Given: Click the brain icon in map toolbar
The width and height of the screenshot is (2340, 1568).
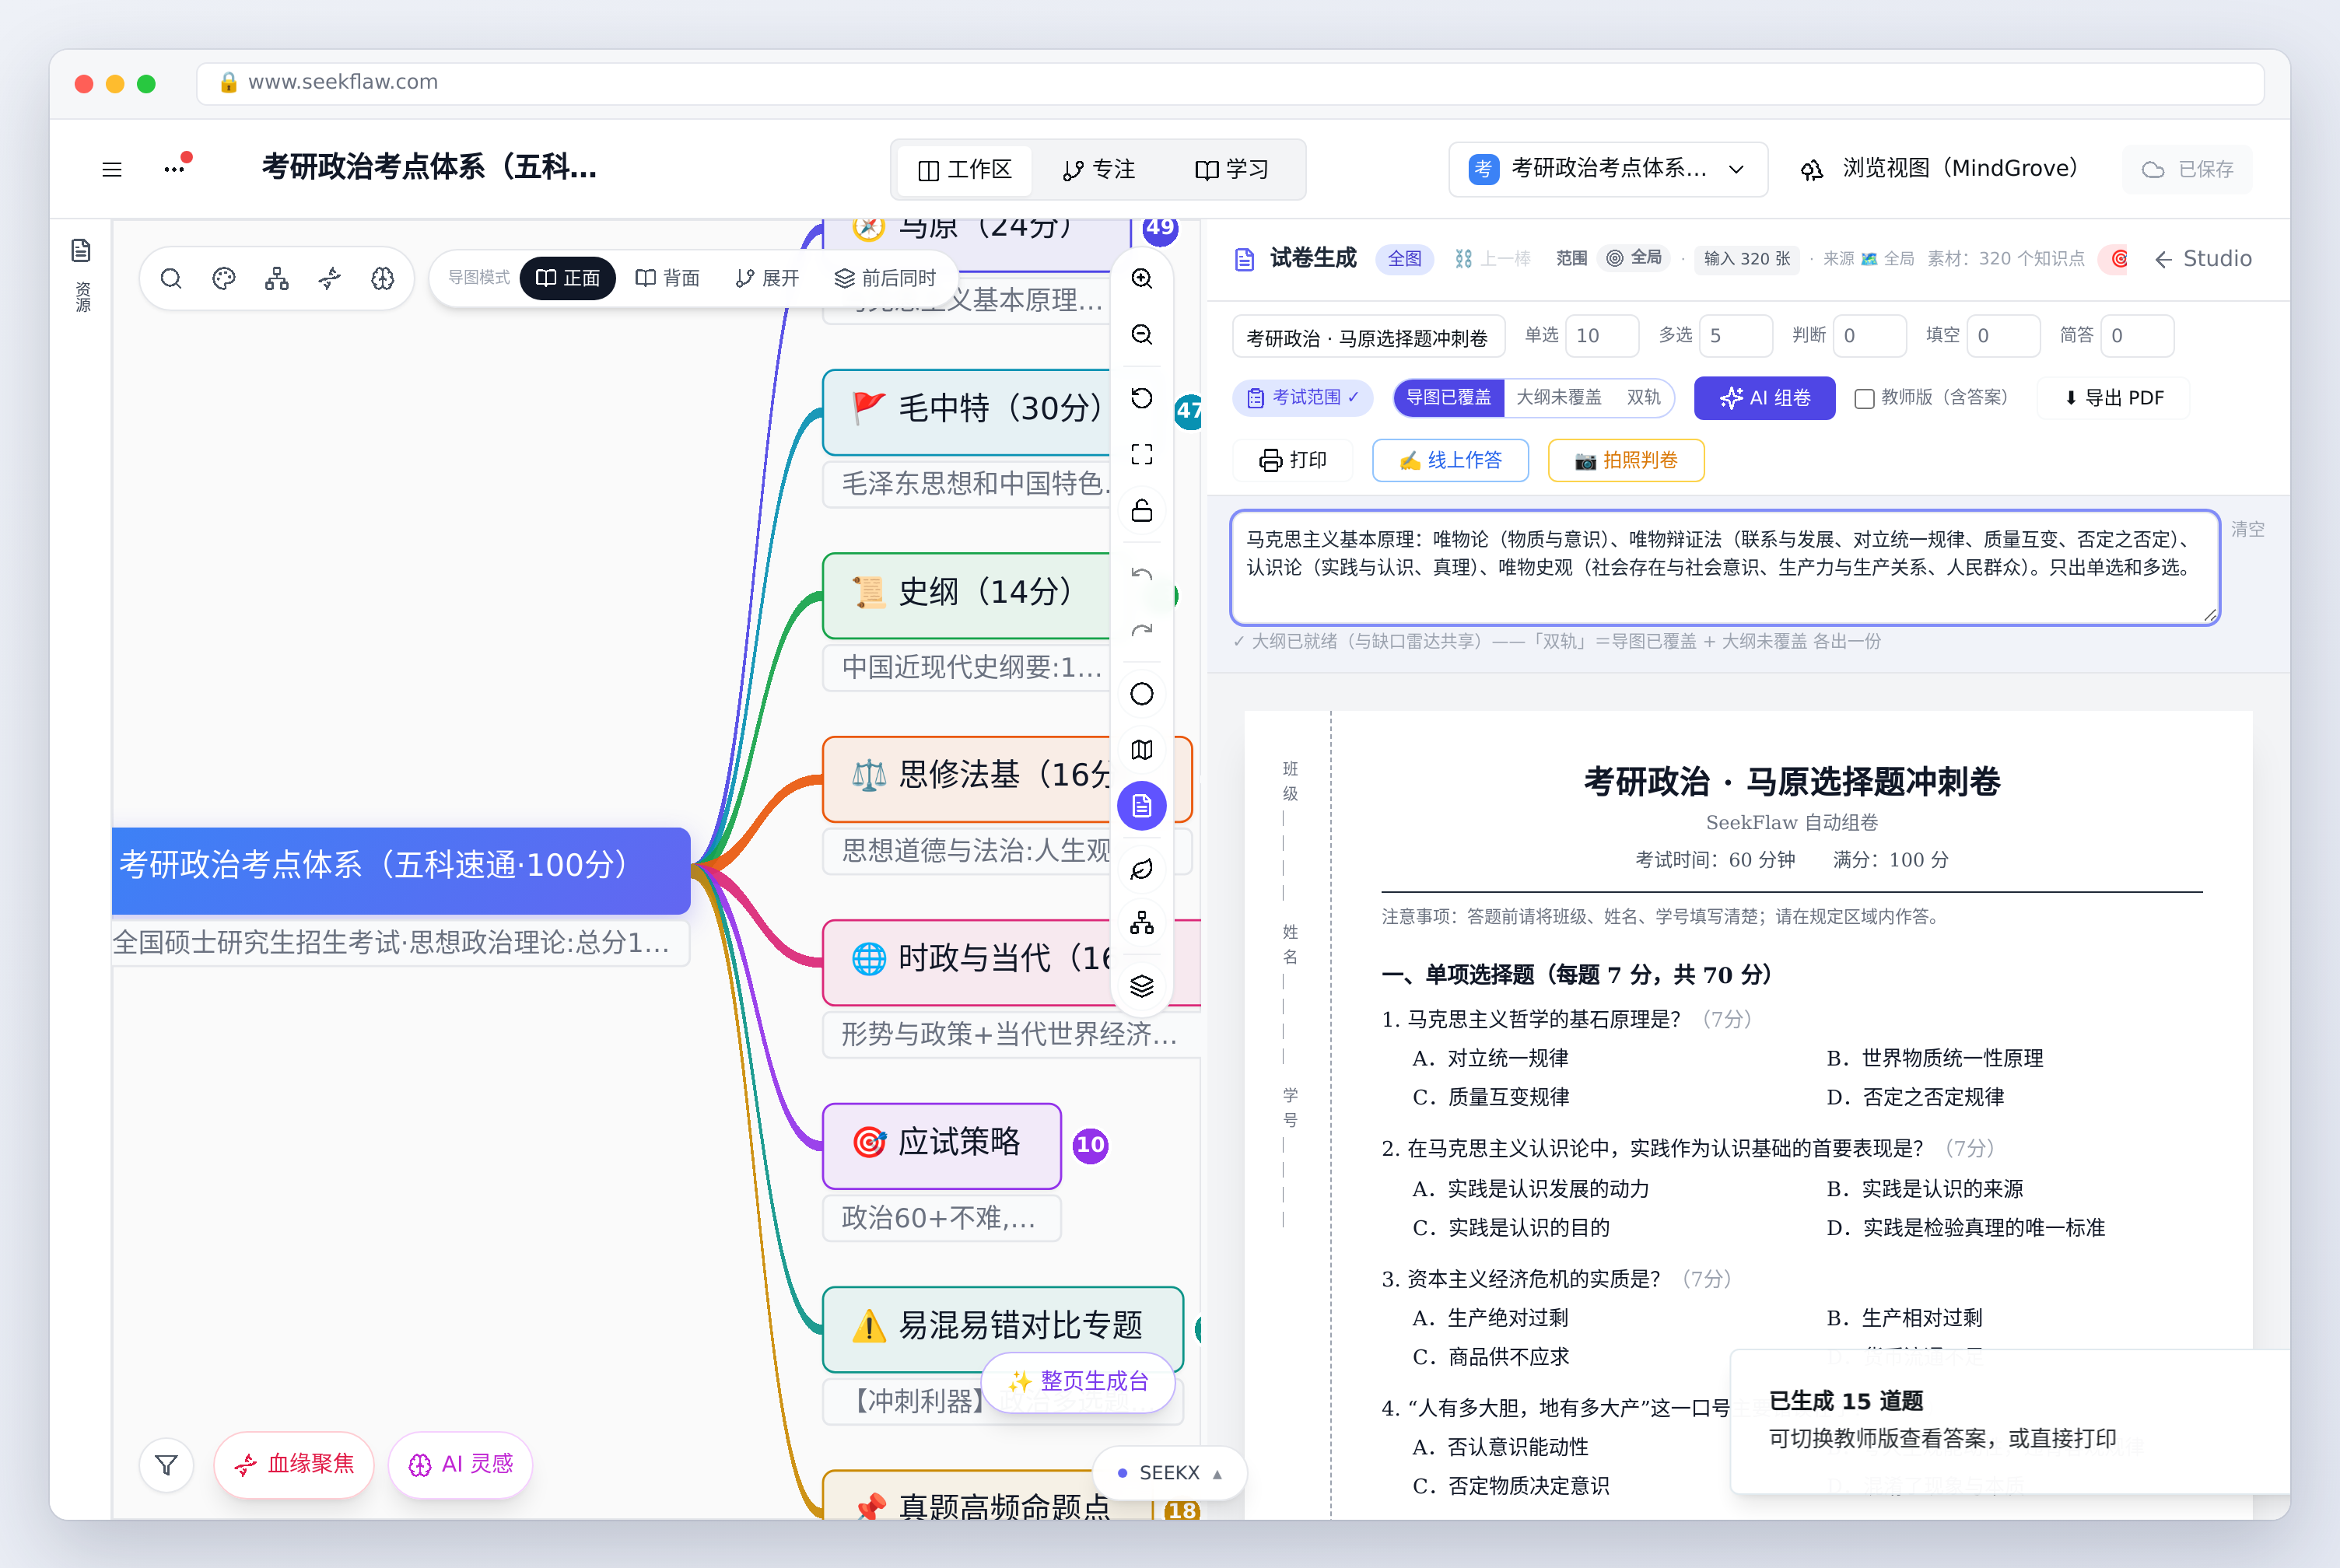Looking at the screenshot, I should [383, 278].
